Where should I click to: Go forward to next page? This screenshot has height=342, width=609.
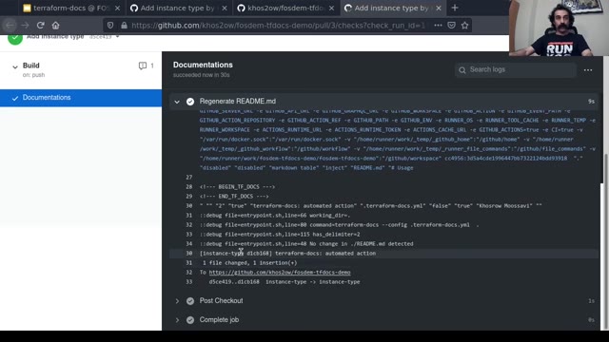coord(26,26)
